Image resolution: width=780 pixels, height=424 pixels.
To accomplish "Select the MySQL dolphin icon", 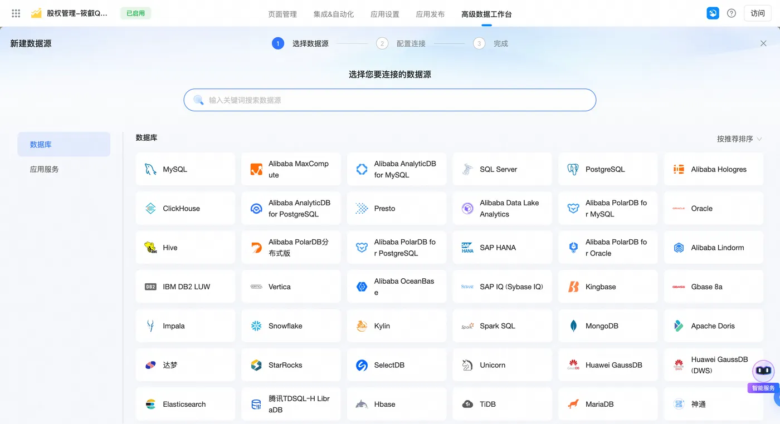I will [x=150, y=169].
